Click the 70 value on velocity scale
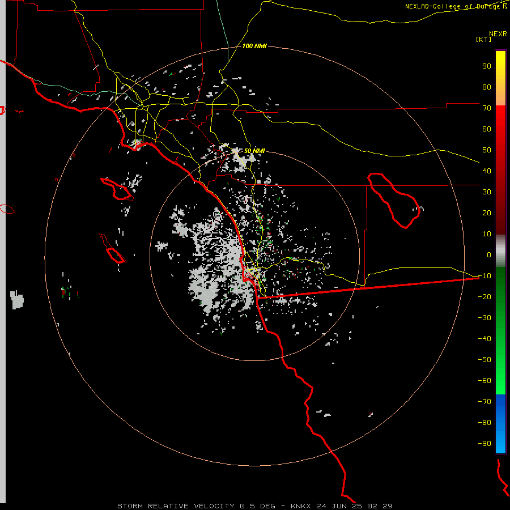 tap(487, 108)
